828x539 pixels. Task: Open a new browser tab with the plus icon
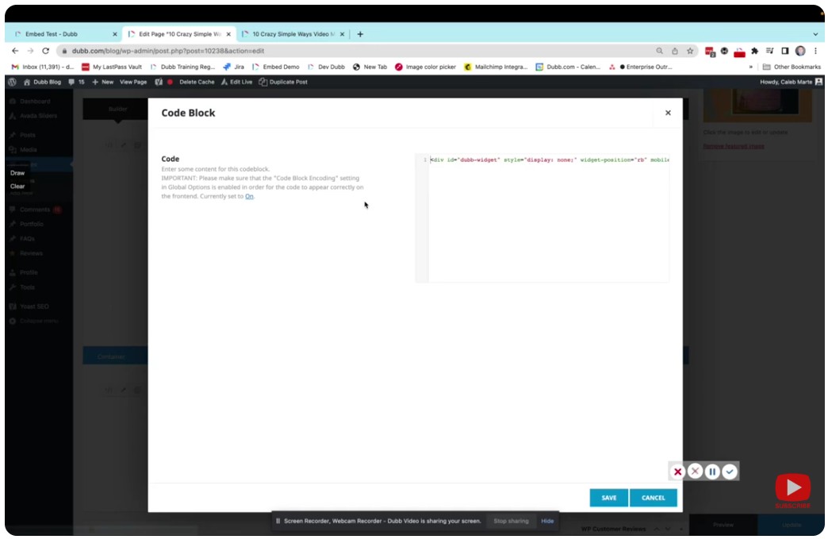360,34
